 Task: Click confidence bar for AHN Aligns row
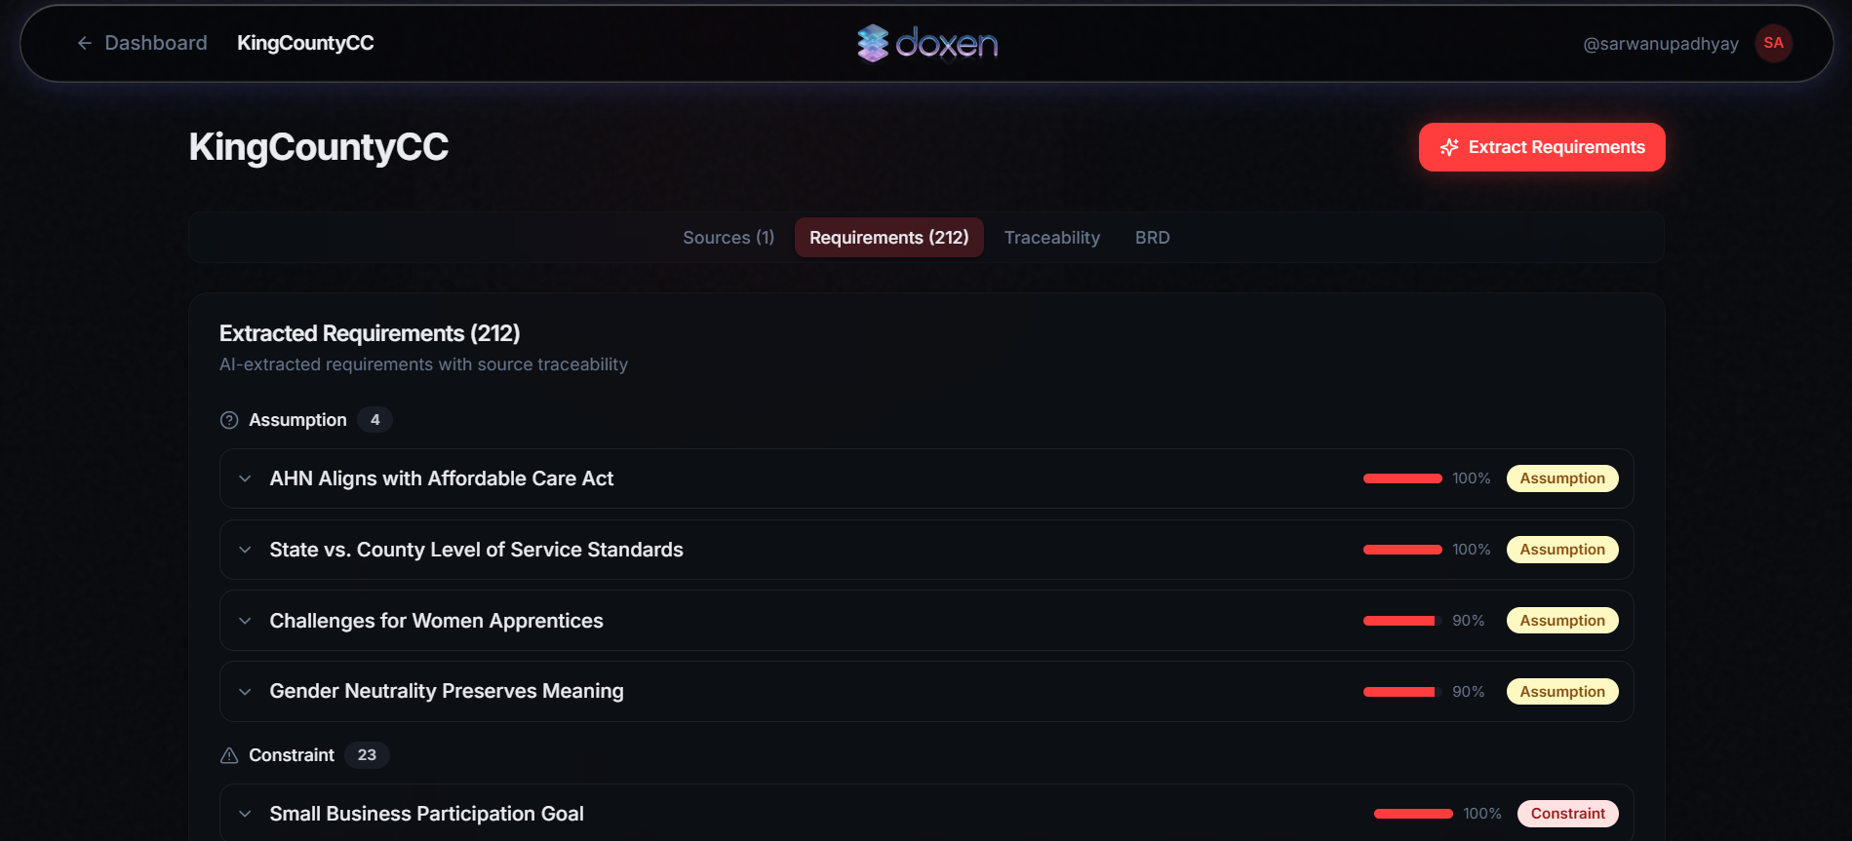point(1402,478)
